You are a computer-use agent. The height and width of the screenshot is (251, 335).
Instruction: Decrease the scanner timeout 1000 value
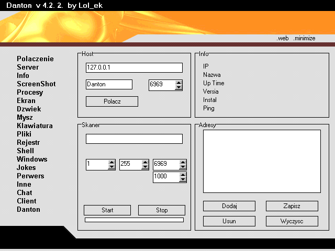click(x=182, y=180)
